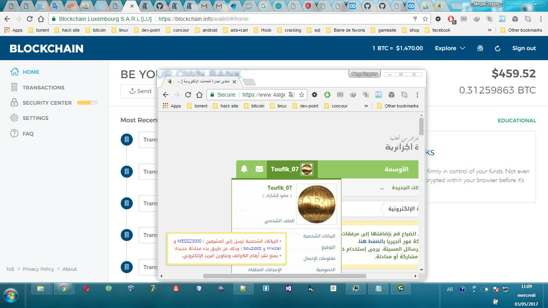Click the Settings gear in wallet sidebar
This screenshot has width=548, height=308.
click(x=14, y=118)
